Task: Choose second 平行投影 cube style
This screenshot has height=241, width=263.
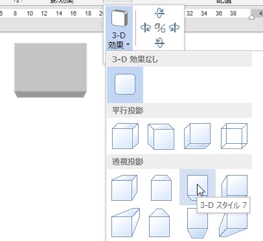Action: [x=161, y=137]
